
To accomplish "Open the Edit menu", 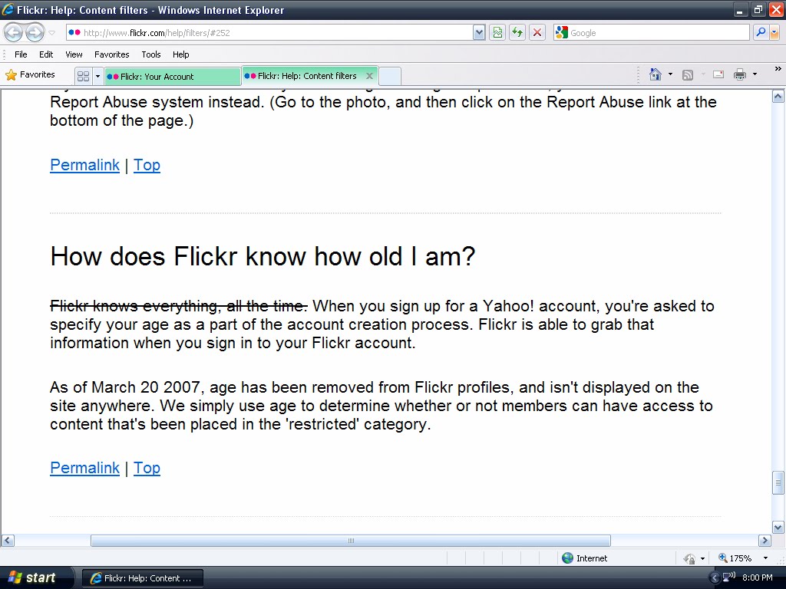I will tap(46, 54).
